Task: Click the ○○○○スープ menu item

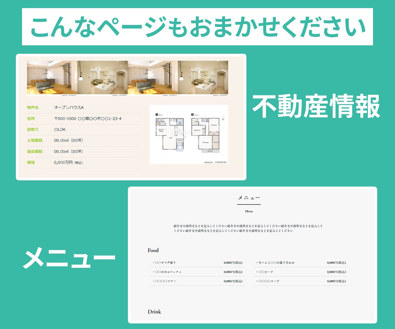Action: 267,281
